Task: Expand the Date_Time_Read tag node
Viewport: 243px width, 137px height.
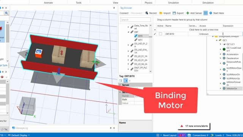Action: [x=128, y=27]
